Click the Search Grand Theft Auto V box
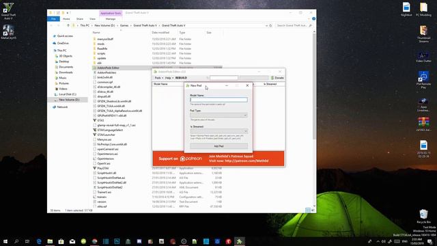 (294, 25)
